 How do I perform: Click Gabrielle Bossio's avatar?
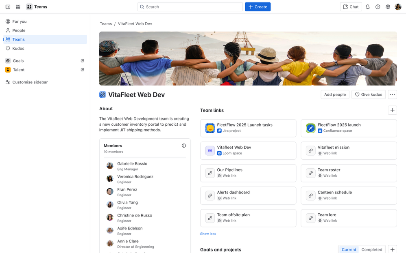110,166
